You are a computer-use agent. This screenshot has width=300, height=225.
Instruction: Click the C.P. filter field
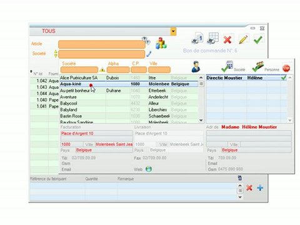click(x=139, y=70)
